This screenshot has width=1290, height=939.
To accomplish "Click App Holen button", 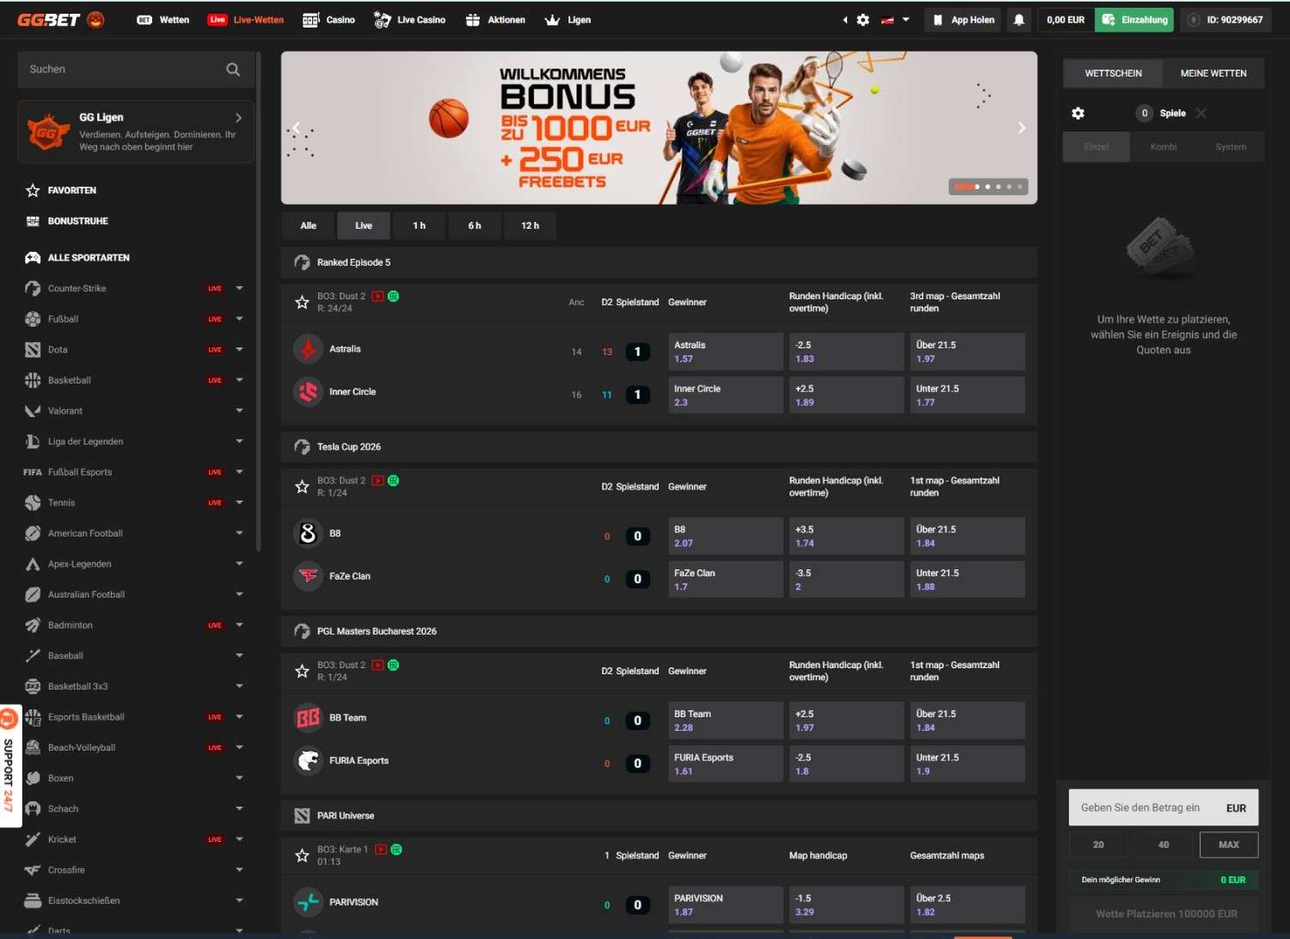I will [963, 20].
